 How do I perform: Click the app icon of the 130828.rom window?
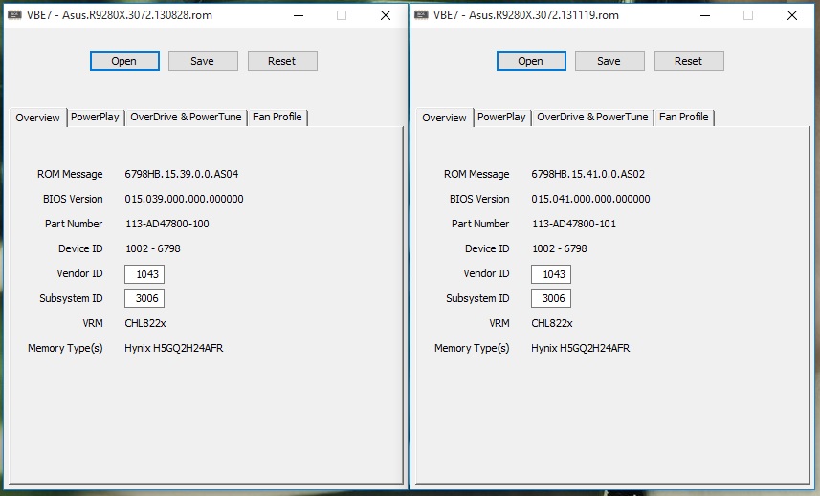coord(14,15)
